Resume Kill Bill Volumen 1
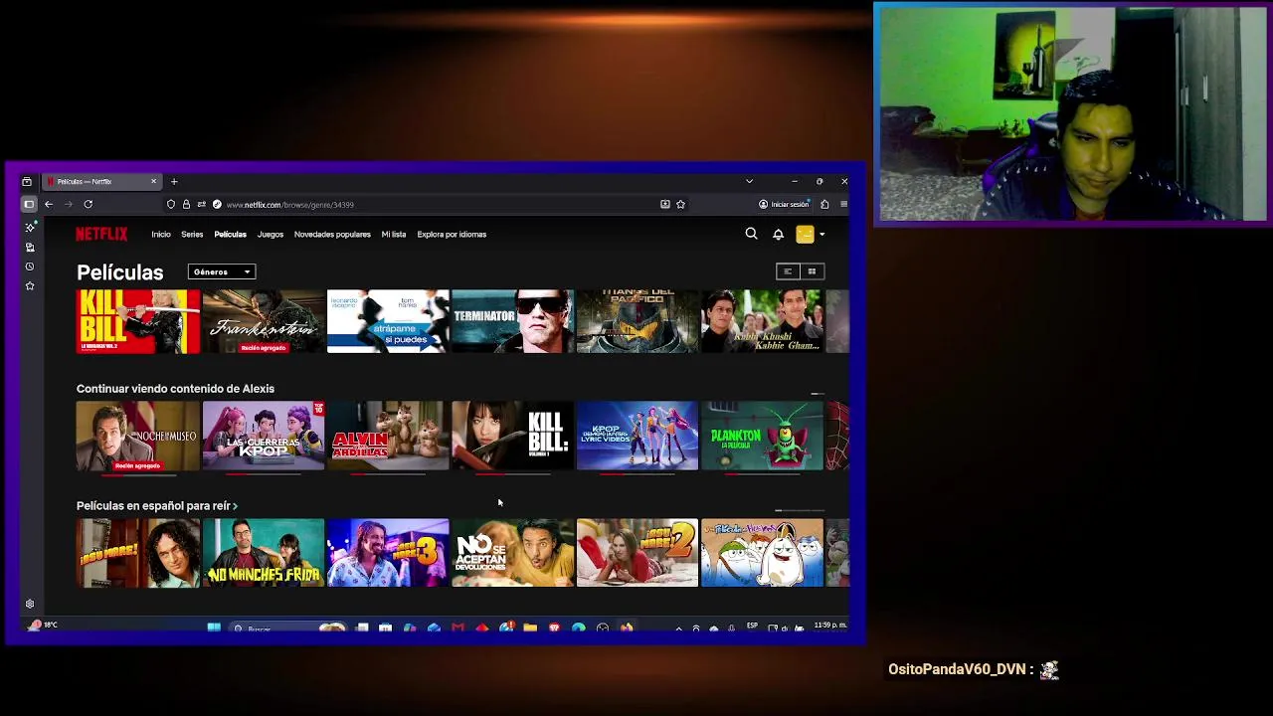This screenshot has height=716, width=1273. tap(513, 436)
